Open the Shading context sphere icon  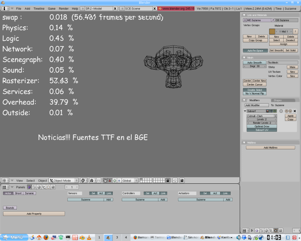coord(39,187)
